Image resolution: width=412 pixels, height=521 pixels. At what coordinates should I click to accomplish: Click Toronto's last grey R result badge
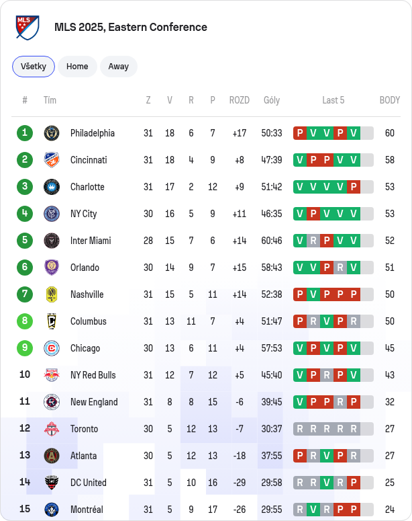(354, 429)
